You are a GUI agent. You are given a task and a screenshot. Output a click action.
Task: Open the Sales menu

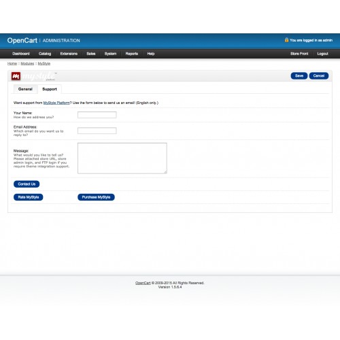pyautogui.click(x=91, y=54)
